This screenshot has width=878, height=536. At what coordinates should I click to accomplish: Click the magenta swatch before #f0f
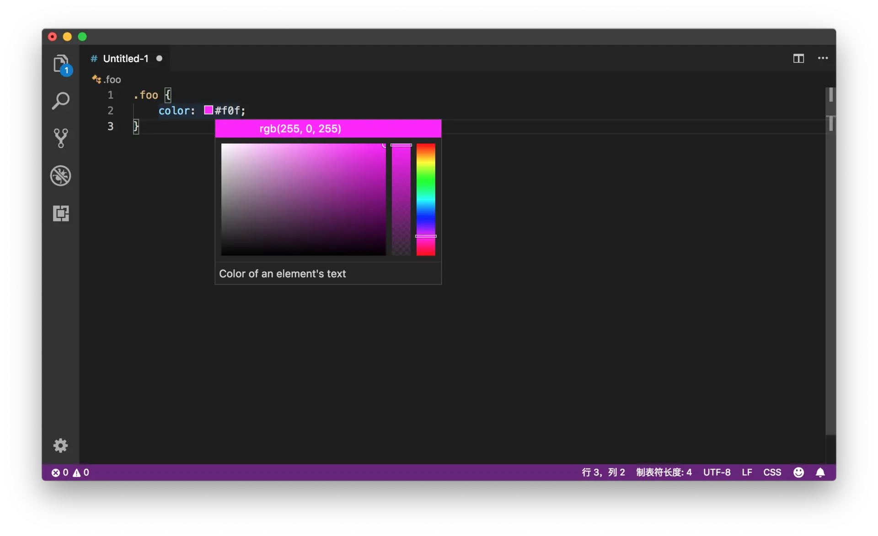coord(209,110)
